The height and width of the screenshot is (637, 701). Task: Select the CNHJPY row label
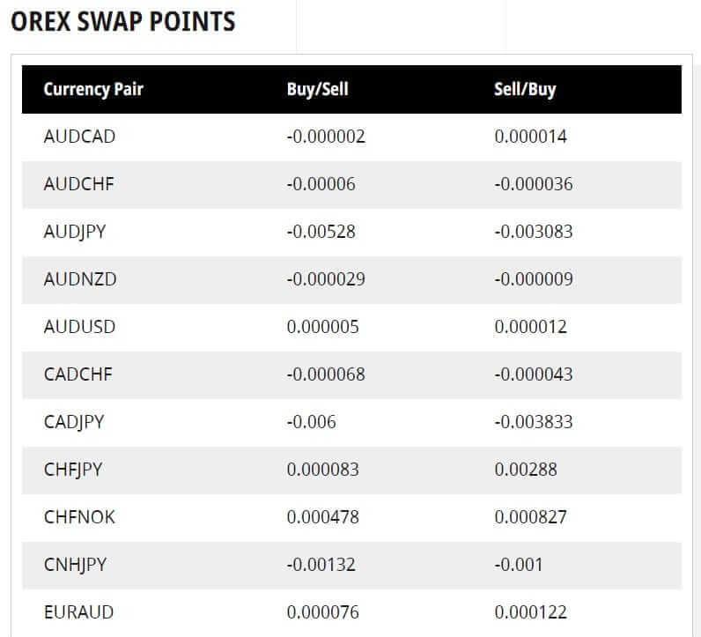coord(75,566)
